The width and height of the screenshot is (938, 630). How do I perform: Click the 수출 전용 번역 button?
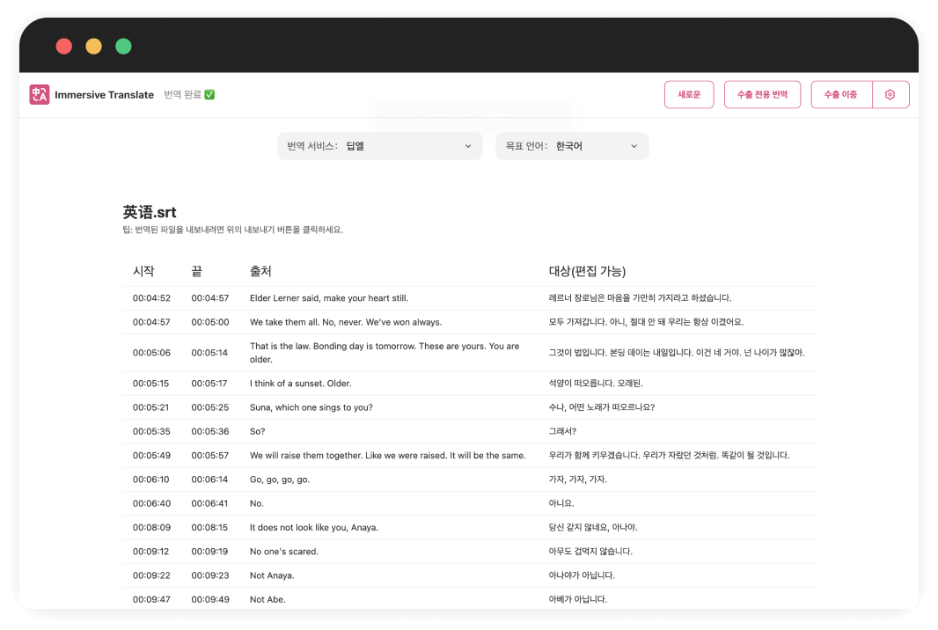(x=762, y=94)
